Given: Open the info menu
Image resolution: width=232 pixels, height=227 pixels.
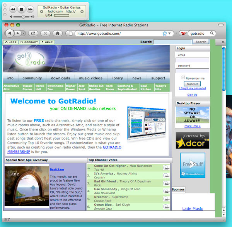Looking at the screenshot, I should point(10,78).
